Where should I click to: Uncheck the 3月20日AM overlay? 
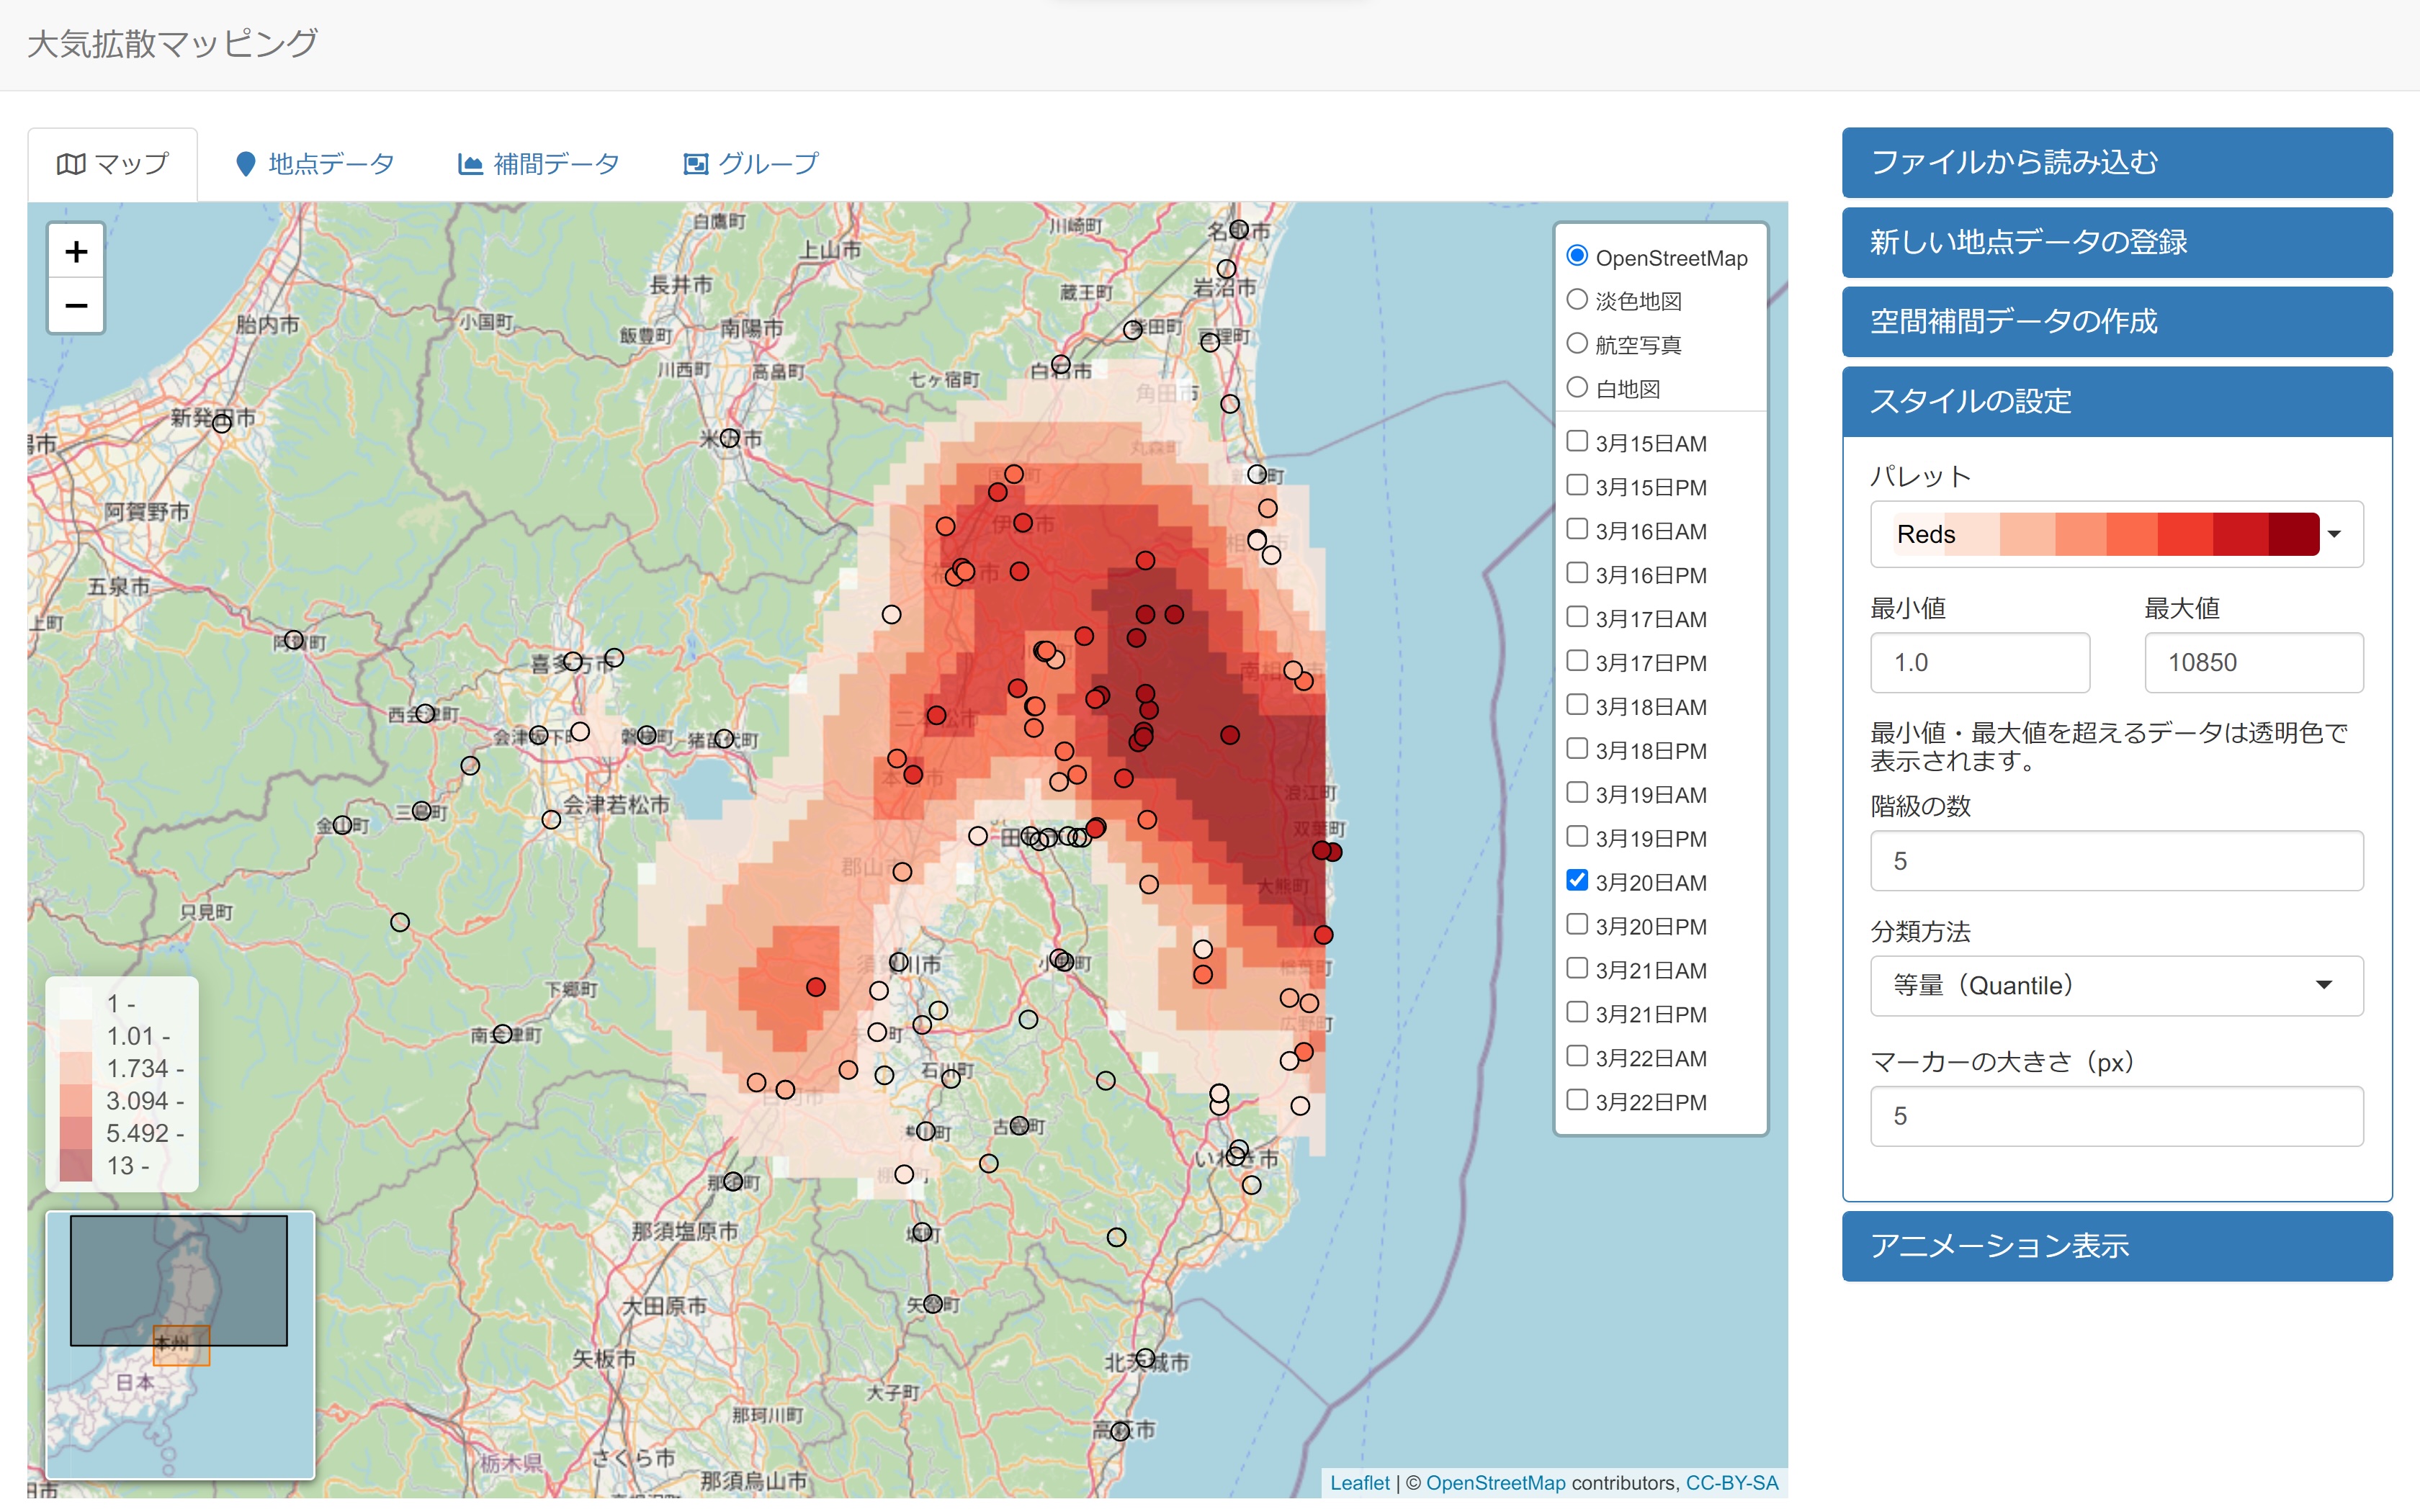[x=1577, y=881]
